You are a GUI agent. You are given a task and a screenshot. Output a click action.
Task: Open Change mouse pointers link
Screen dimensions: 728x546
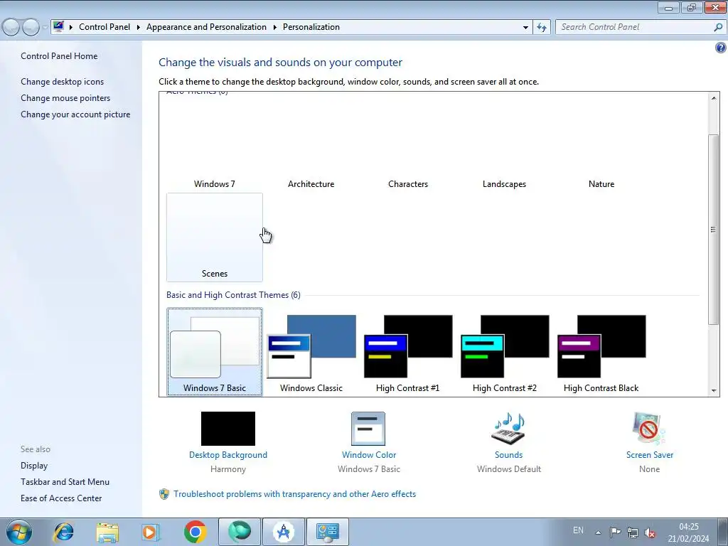tap(65, 98)
